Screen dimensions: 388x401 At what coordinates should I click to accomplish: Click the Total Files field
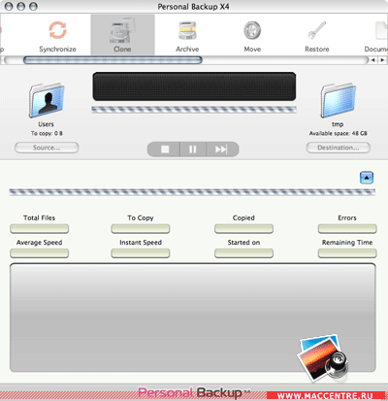point(40,229)
